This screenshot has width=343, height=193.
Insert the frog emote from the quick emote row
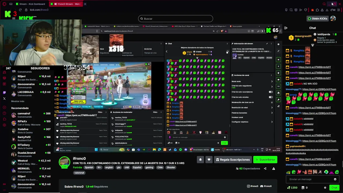click(x=288, y=172)
